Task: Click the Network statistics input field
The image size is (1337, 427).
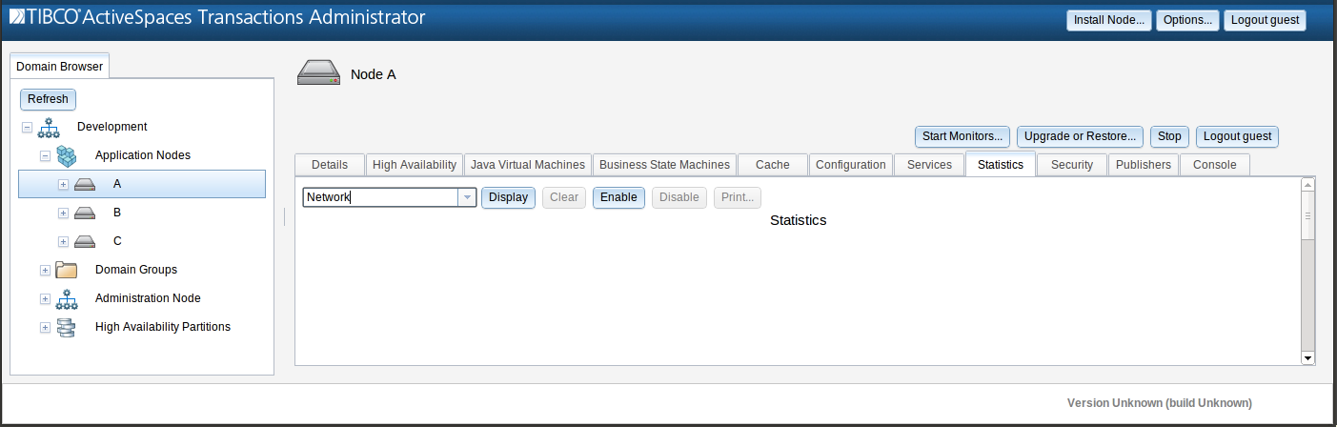Action: pyautogui.click(x=381, y=197)
